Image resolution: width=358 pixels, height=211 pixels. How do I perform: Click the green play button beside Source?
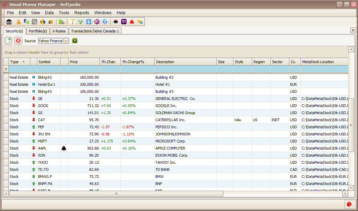[x=75, y=41]
